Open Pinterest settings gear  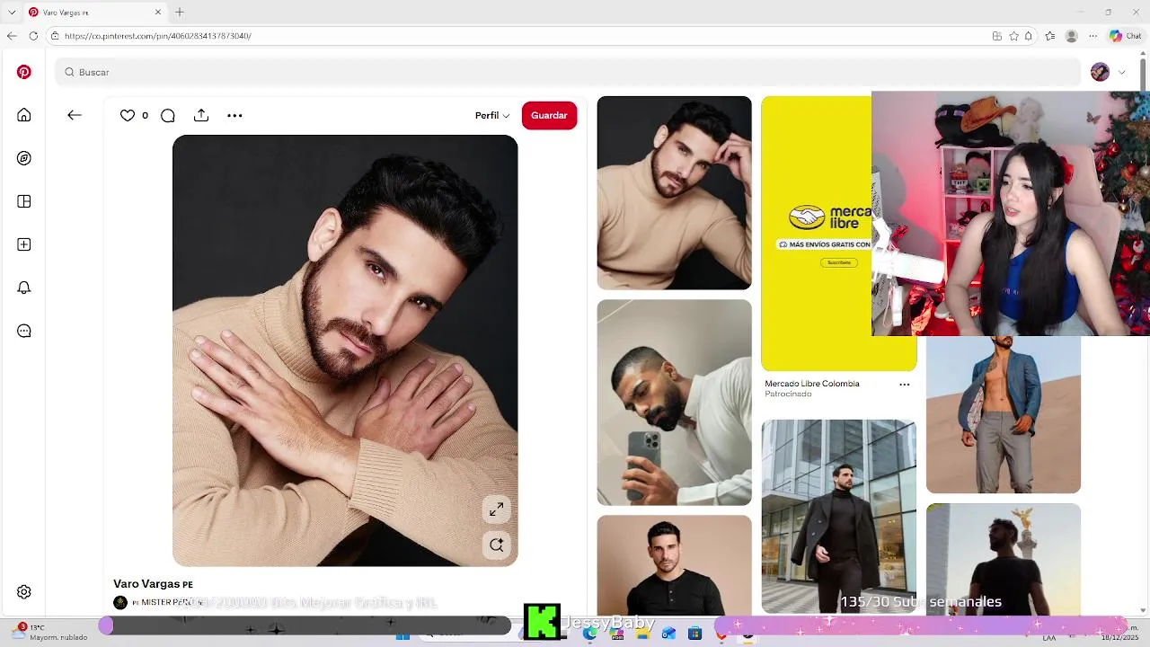pos(24,592)
